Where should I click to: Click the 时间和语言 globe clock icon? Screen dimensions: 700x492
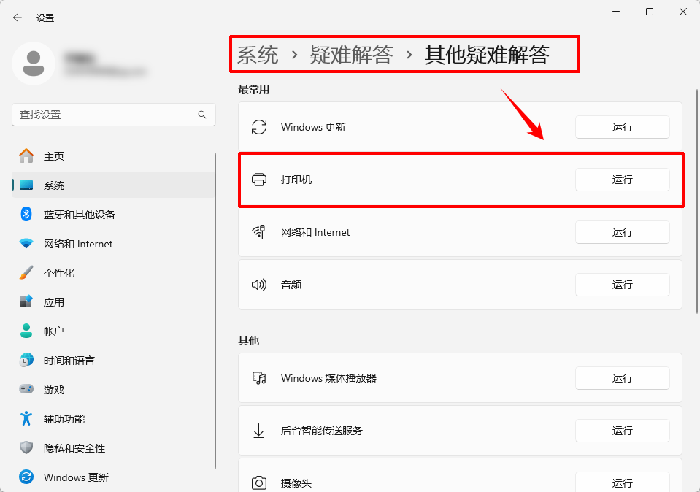click(26, 361)
